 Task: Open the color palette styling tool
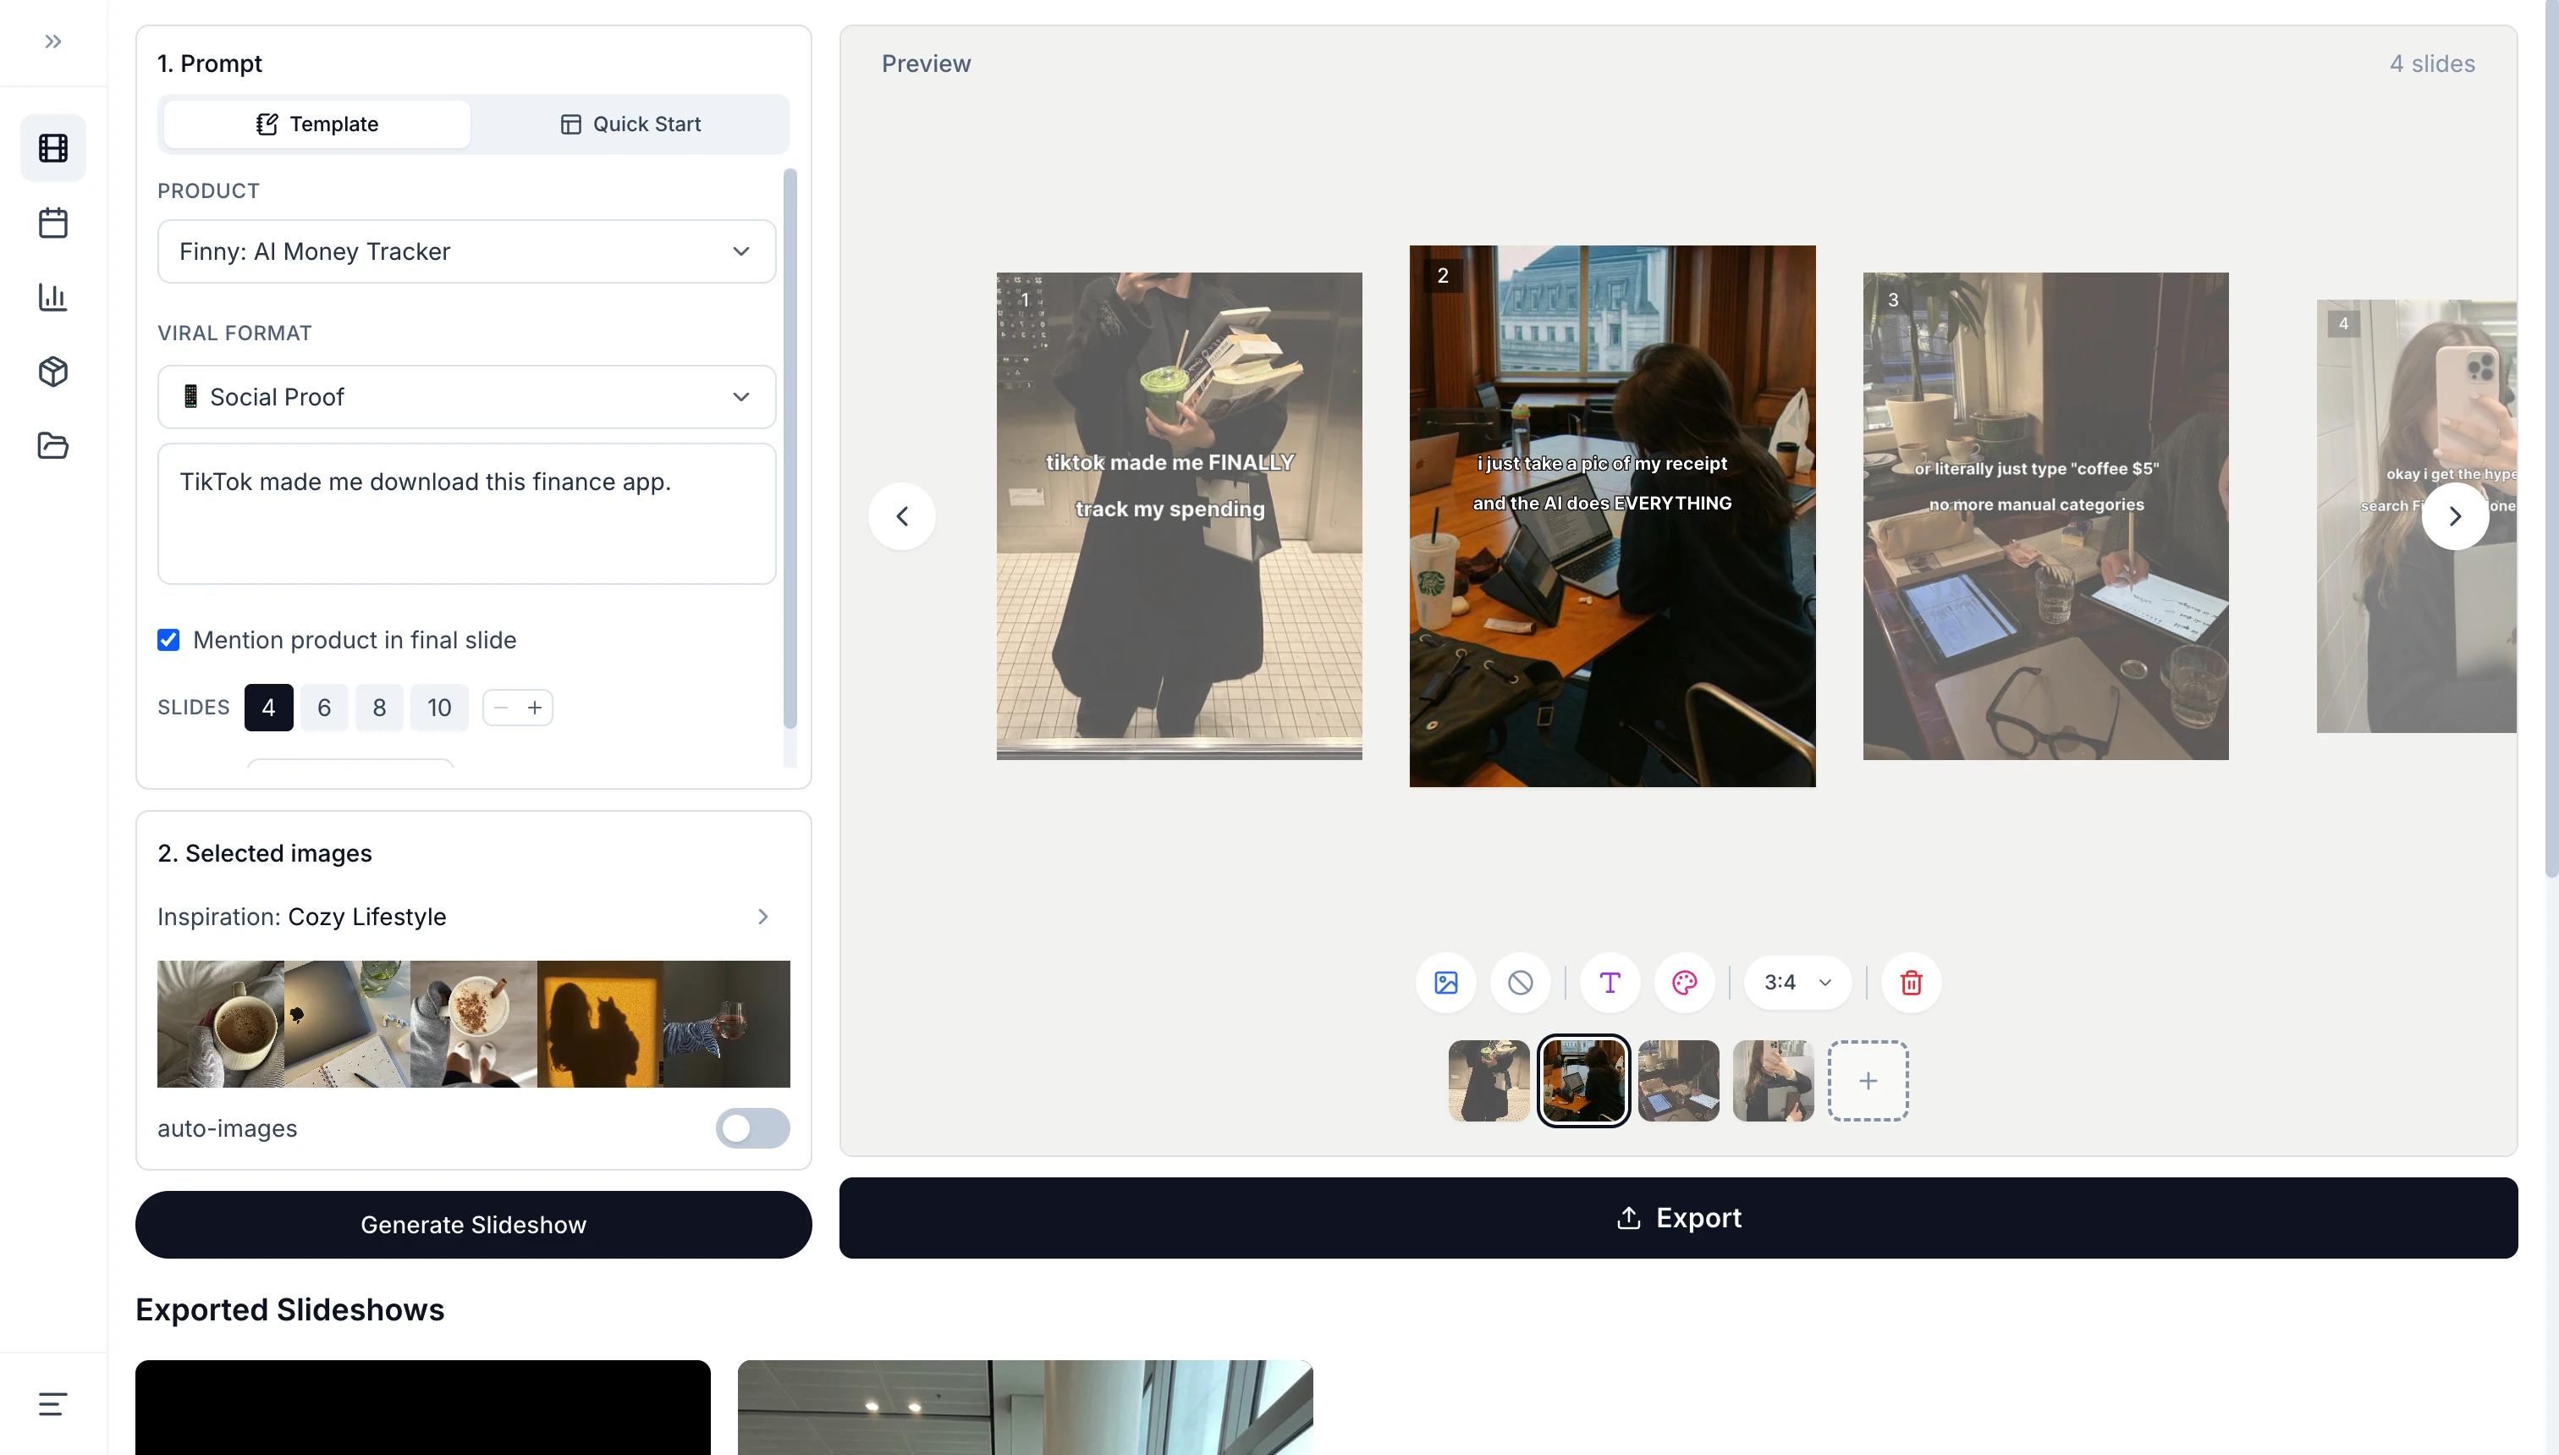[x=1684, y=981]
